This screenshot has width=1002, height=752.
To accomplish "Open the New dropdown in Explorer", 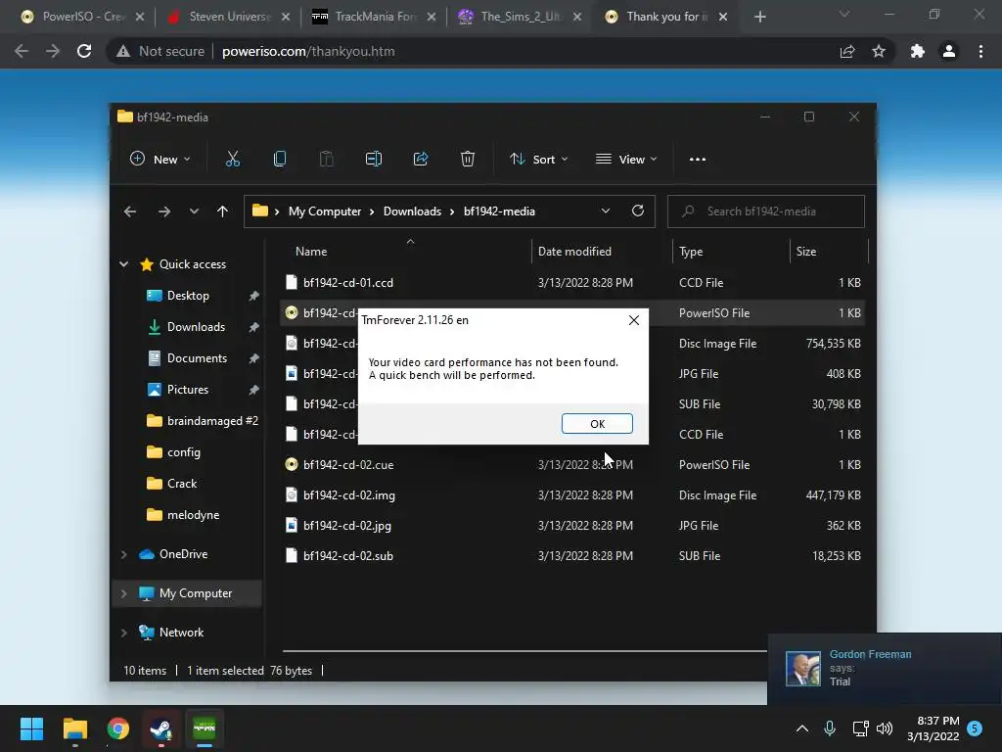I will (x=159, y=160).
